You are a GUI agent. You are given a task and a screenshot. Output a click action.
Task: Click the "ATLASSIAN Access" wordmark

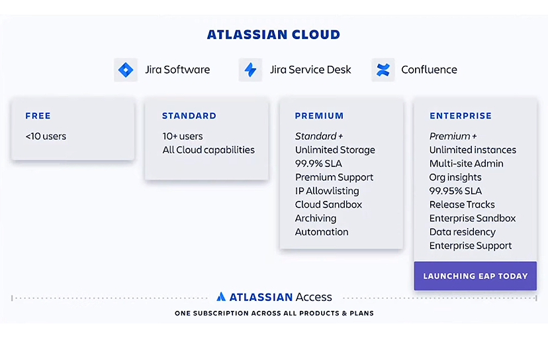281,297
